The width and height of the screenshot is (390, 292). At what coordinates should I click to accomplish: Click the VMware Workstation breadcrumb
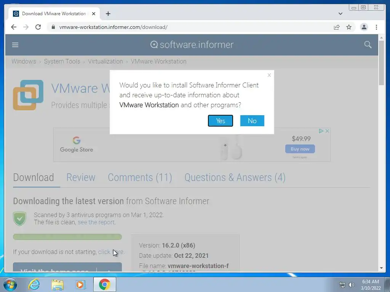159,61
